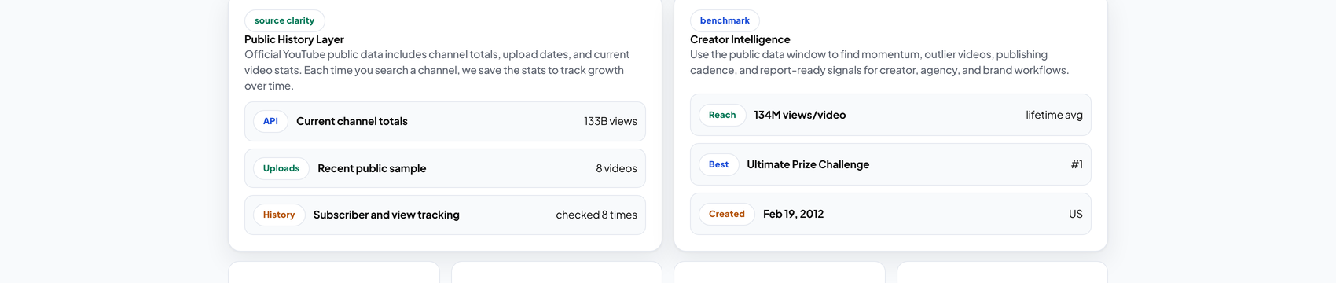Click the 'Created' tag pill
The image size is (1336, 283).
(x=727, y=214)
